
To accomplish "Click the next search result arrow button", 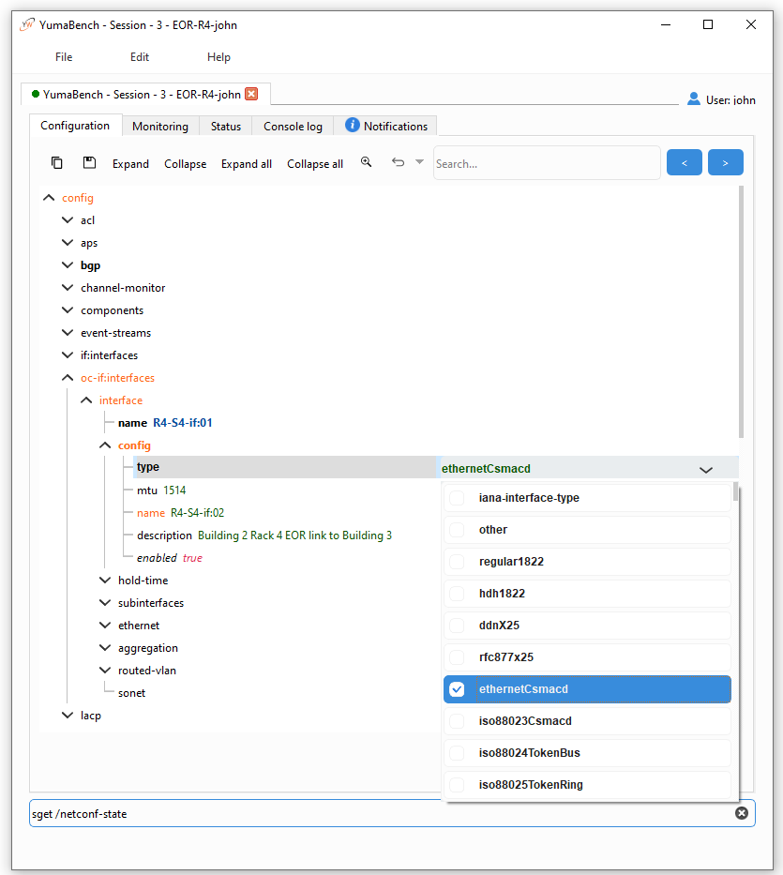I will pyautogui.click(x=726, y=162).
